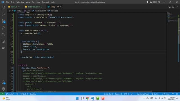
Task: Open the Manage gear icon
Action: click(x=3, y=89)
